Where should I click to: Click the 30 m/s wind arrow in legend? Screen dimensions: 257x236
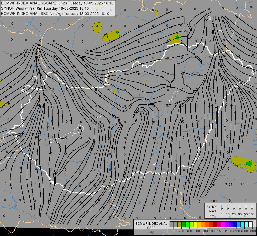[x=240, y=207]
